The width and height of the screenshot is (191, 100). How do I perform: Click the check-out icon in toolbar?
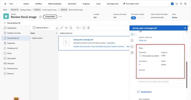(x=84, y=28)
